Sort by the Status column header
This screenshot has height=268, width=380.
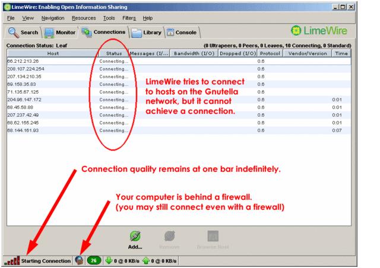tap(114, 53)
